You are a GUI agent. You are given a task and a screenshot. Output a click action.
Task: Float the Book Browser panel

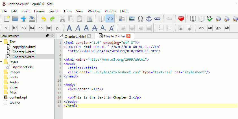pyautogui.click(x=47, y=36)
